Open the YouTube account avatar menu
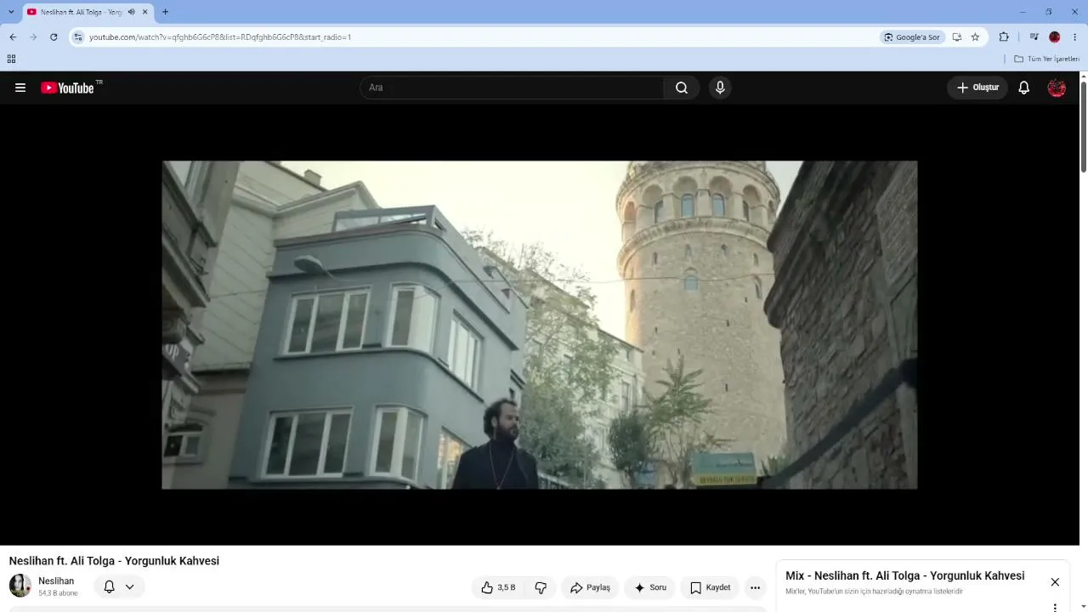 [1057, 88]
